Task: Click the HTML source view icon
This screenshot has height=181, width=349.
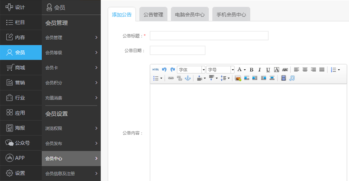Action: point(155,70)
